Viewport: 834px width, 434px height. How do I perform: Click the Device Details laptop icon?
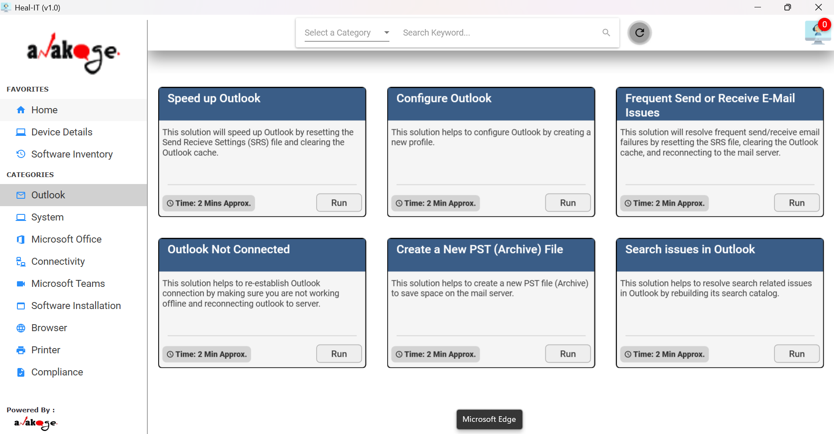[x=21, y=132]
